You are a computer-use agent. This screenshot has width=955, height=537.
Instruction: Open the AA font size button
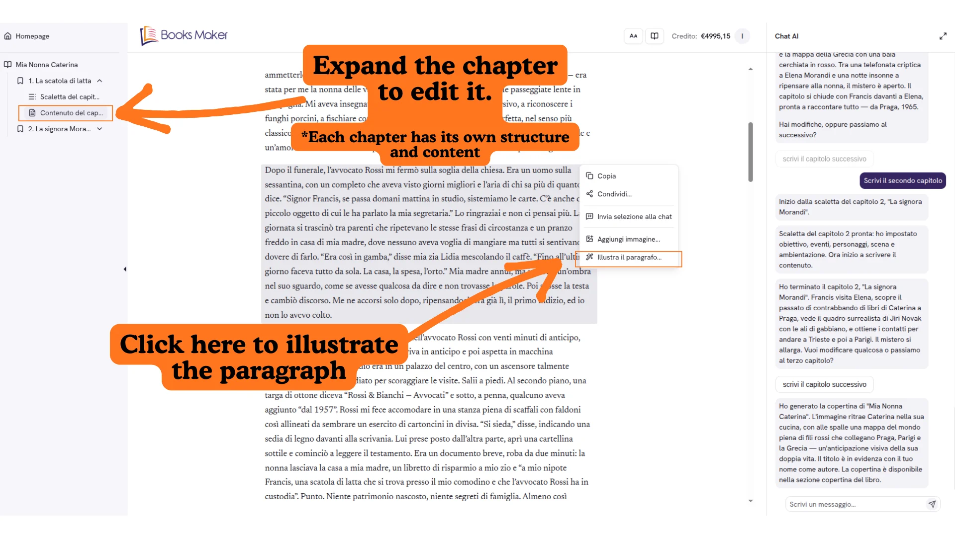pyautogui.click(x=633, y=36)
